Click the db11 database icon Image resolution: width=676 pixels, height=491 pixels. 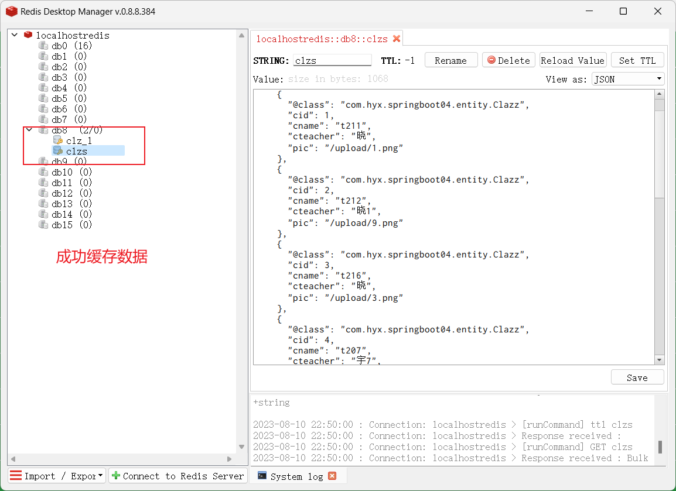coord(43,183)
